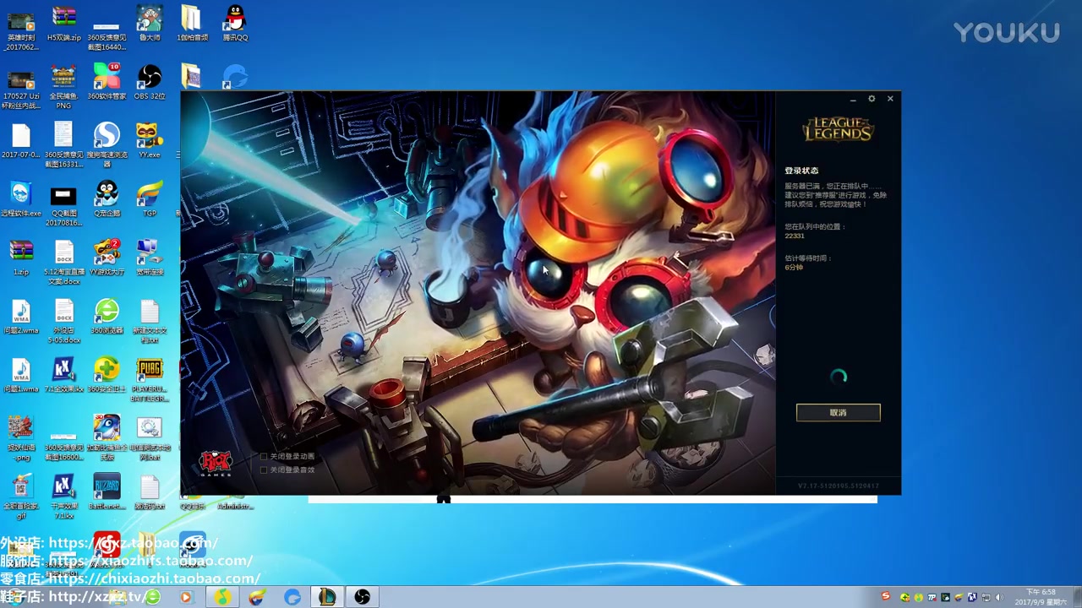Open H5双端.zip archive on desktop

63,24
